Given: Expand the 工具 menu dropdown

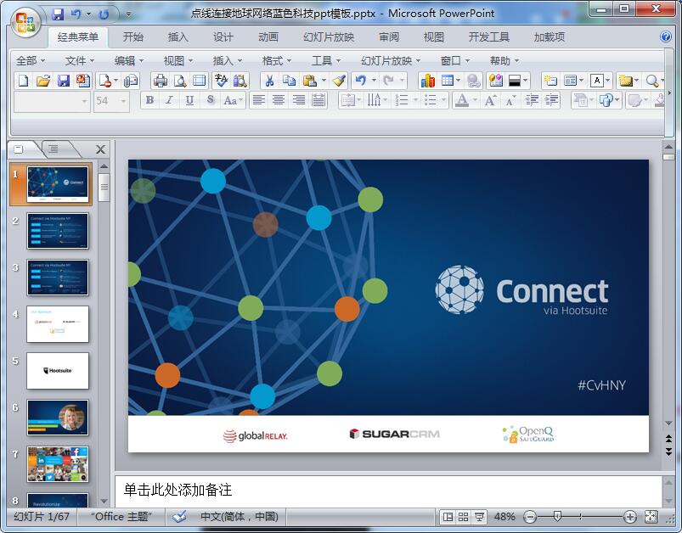Looking at the screenshot, I should [x=326, y=61].
